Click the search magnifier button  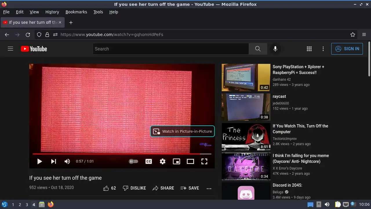[x=258, y=49]
